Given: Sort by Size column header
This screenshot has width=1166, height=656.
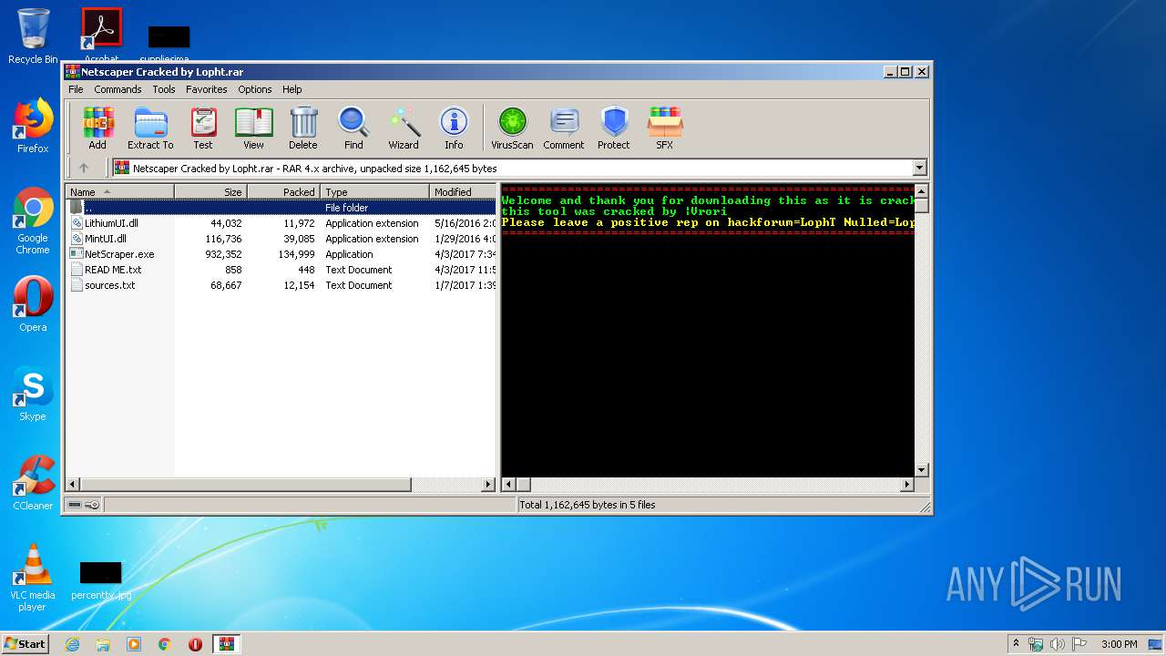Looking at the screenshot, I should pyautogui.click(x=210, y=192).
